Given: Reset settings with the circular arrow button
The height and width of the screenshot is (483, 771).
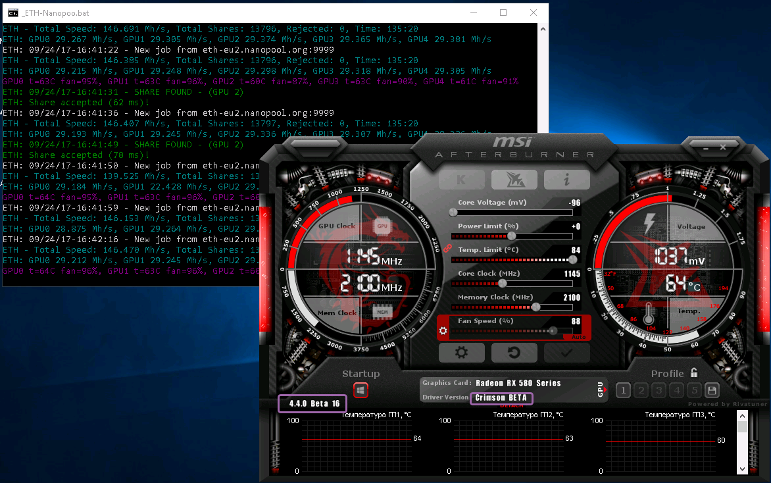Looking at the screenshot, I should click(x=514, y=353).
